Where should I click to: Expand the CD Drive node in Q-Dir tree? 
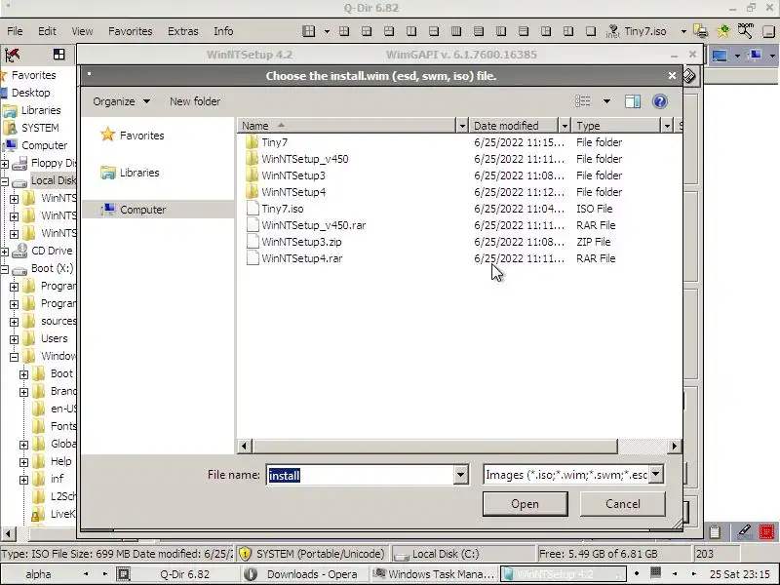click(x=5, y=252)
